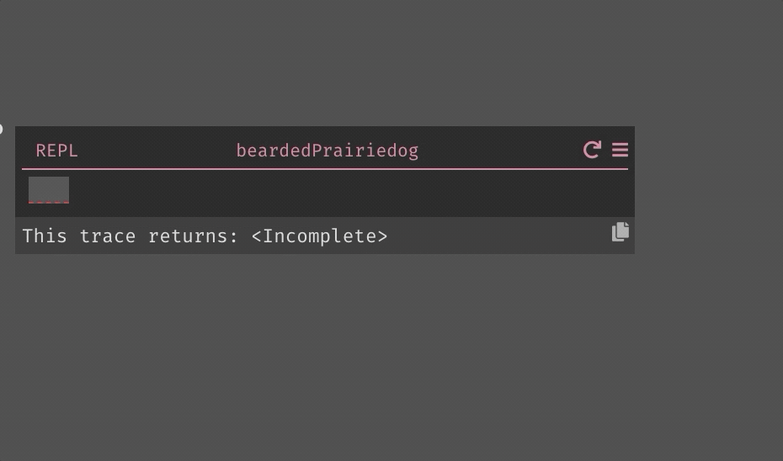Viewport: 783px width, 461px height.
Task: Select the "This trace returns" result text
Action: [x=130, y=236]
